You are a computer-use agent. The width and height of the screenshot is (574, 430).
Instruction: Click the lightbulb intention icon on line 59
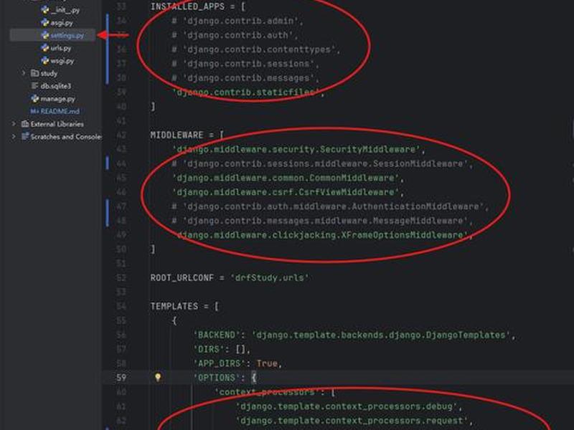(158, 377)
